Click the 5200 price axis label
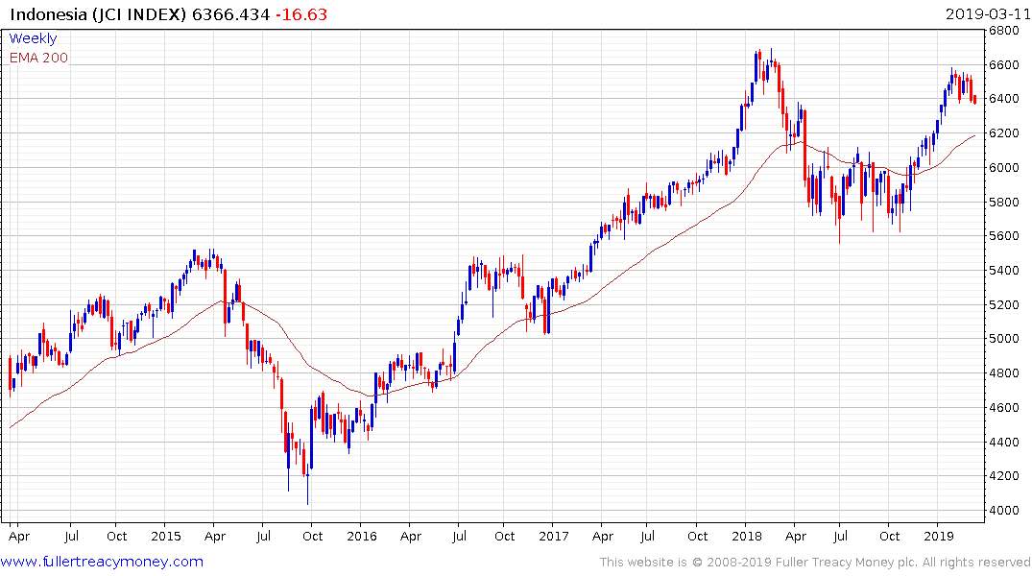 (x=1004, y=304)
